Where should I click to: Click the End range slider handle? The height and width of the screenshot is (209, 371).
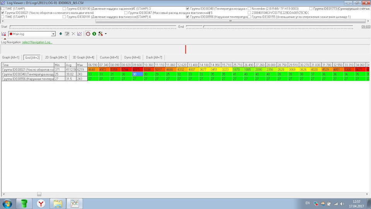click(x=204, y=27)
